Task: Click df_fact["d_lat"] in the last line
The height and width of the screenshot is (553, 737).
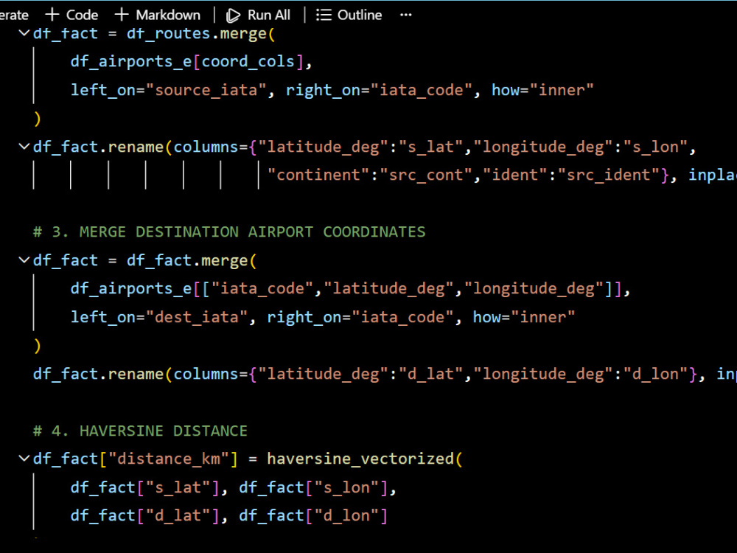Action: (145, 515)
